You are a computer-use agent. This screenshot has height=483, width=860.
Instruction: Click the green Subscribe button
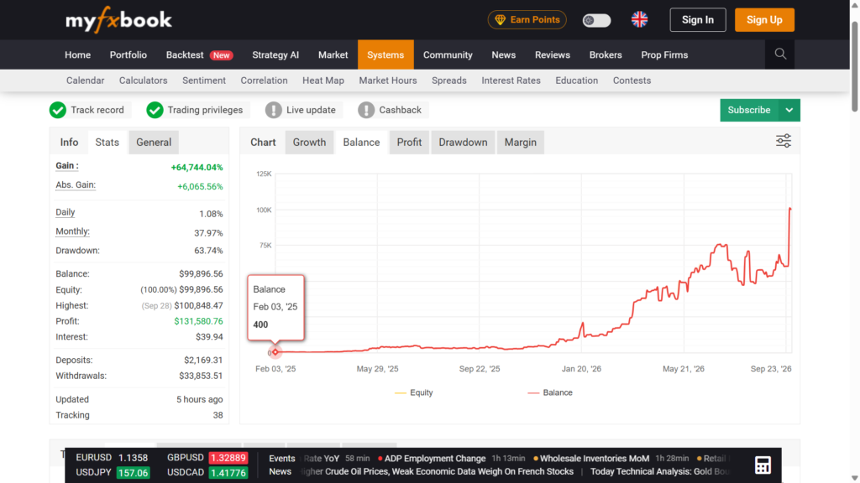749,110
